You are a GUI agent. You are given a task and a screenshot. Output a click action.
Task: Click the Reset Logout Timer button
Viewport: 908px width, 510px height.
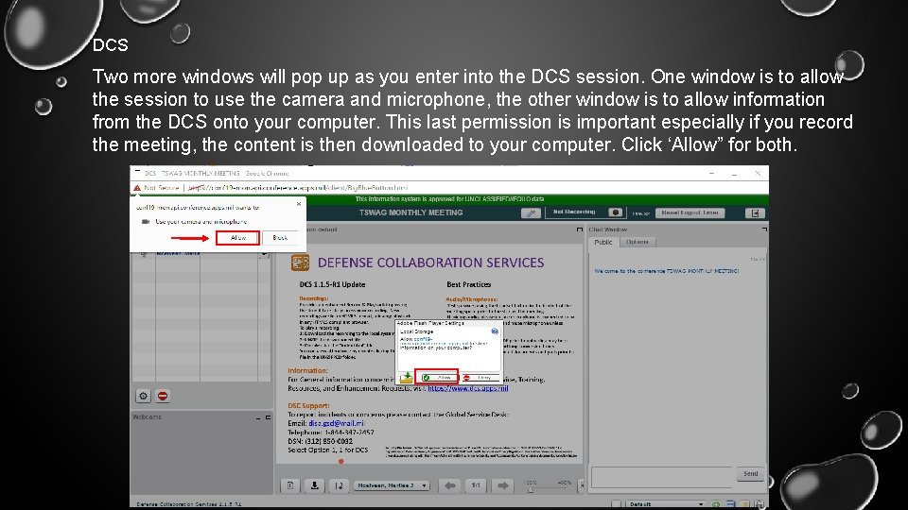click(x=690, y=212)
